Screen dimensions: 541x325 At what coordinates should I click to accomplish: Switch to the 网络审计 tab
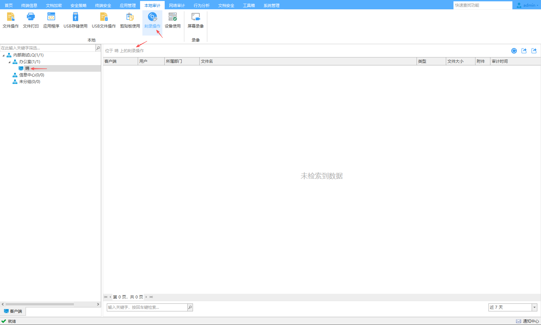click(x=177, y=5)
